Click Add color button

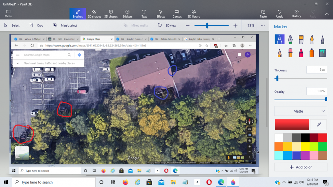coord(301,167)
